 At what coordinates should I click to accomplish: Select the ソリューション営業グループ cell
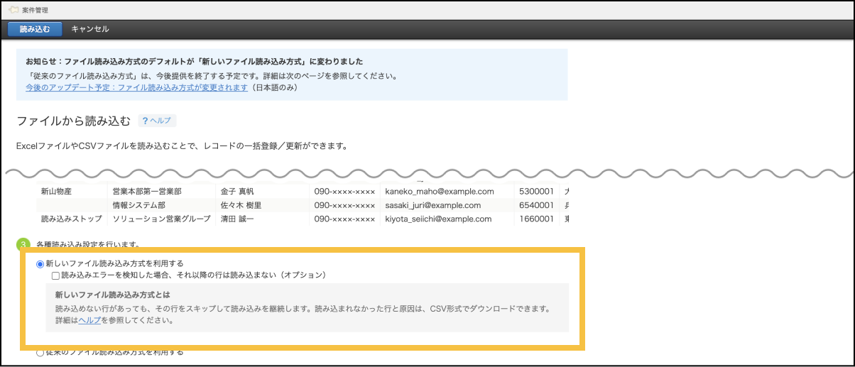point(160,219)
